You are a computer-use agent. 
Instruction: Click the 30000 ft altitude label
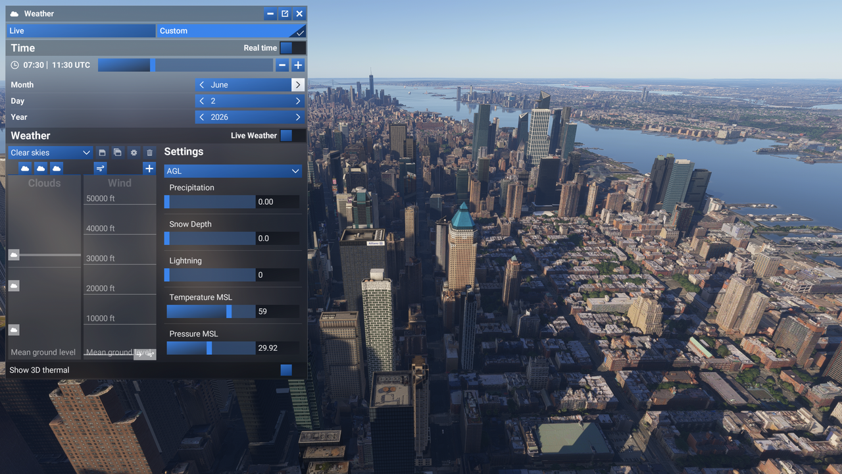pos(101,258)
